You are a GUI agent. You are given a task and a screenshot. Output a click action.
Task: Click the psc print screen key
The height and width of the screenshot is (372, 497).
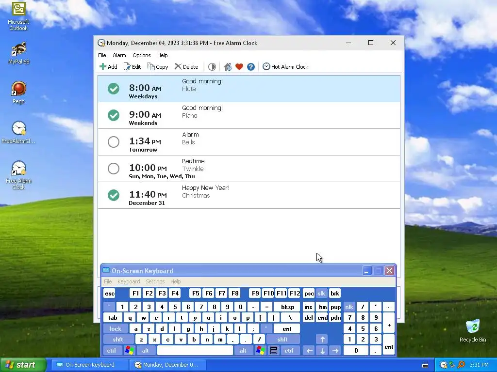pos(309,294)
